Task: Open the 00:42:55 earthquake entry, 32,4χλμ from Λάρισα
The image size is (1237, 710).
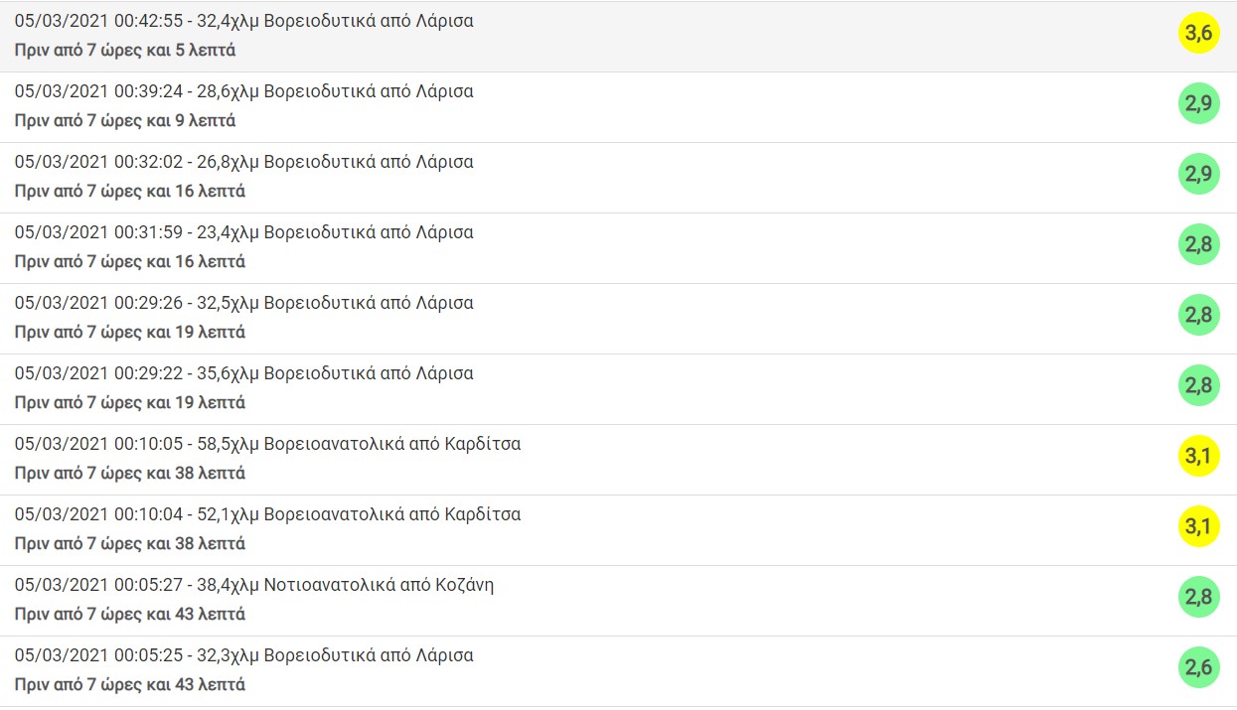Action: [243, 21]
